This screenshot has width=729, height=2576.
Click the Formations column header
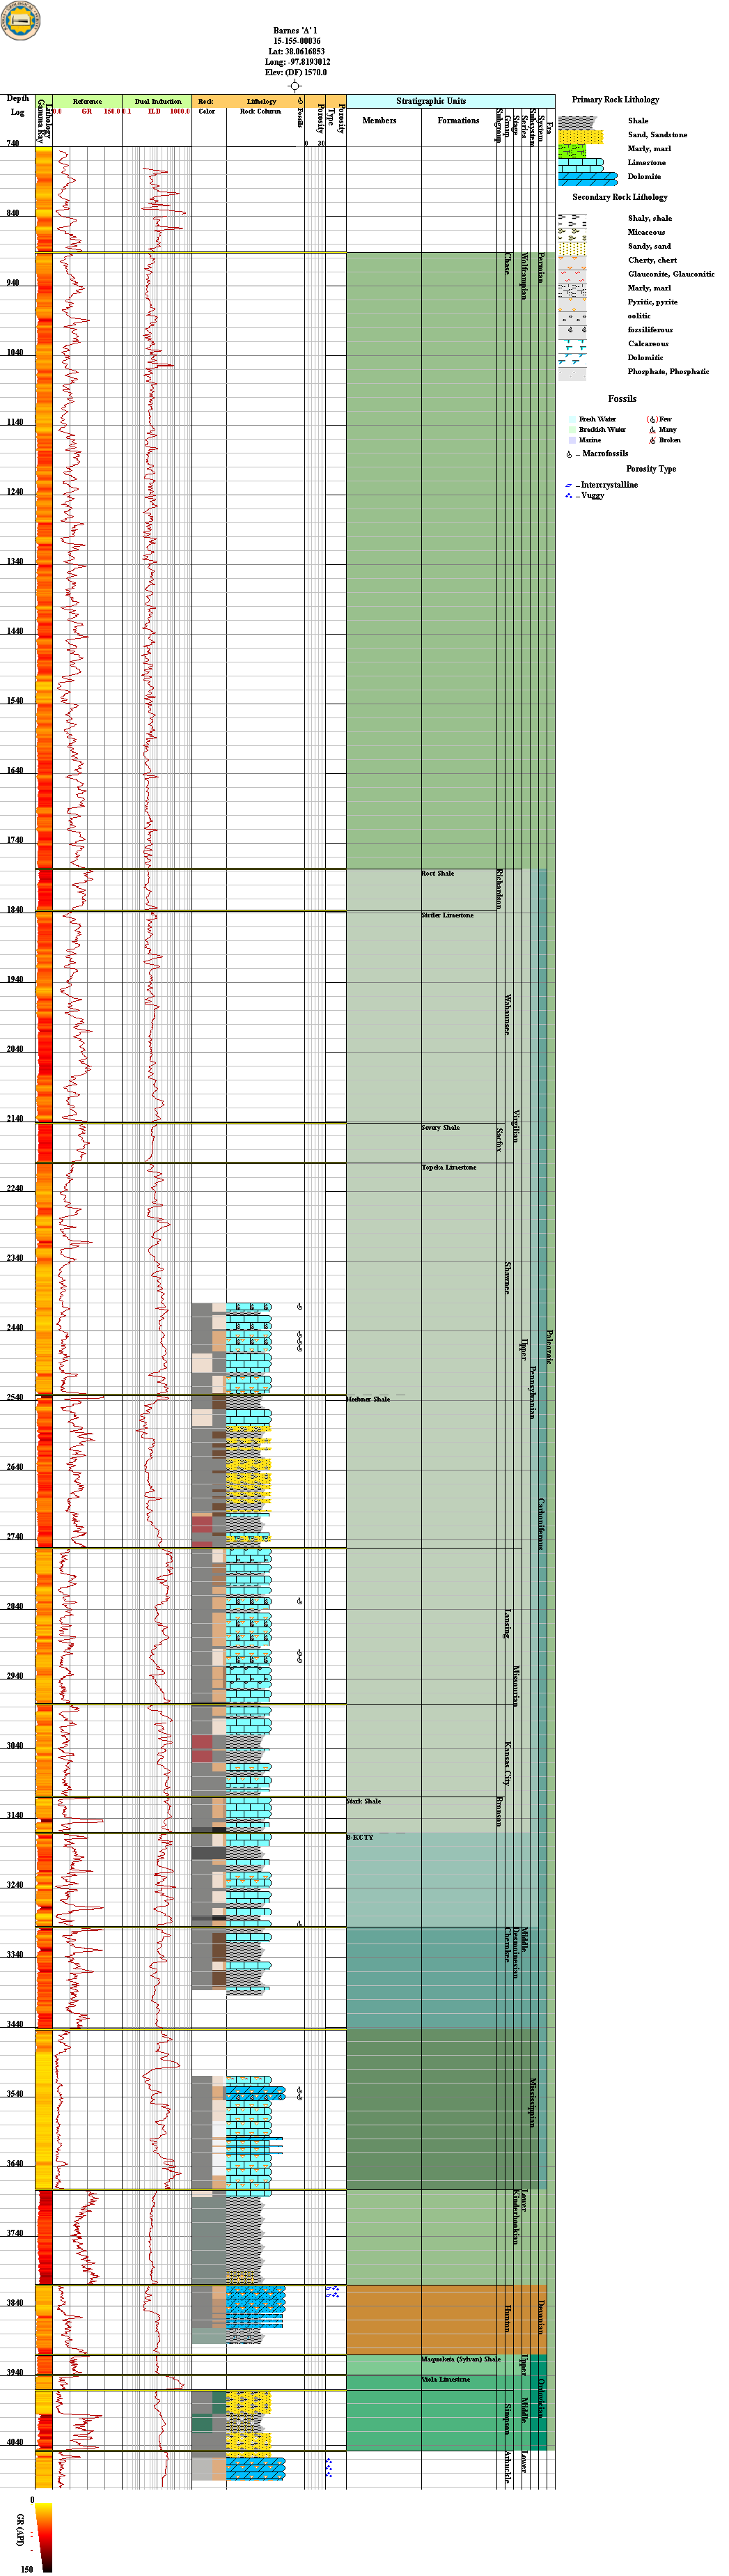458,120
